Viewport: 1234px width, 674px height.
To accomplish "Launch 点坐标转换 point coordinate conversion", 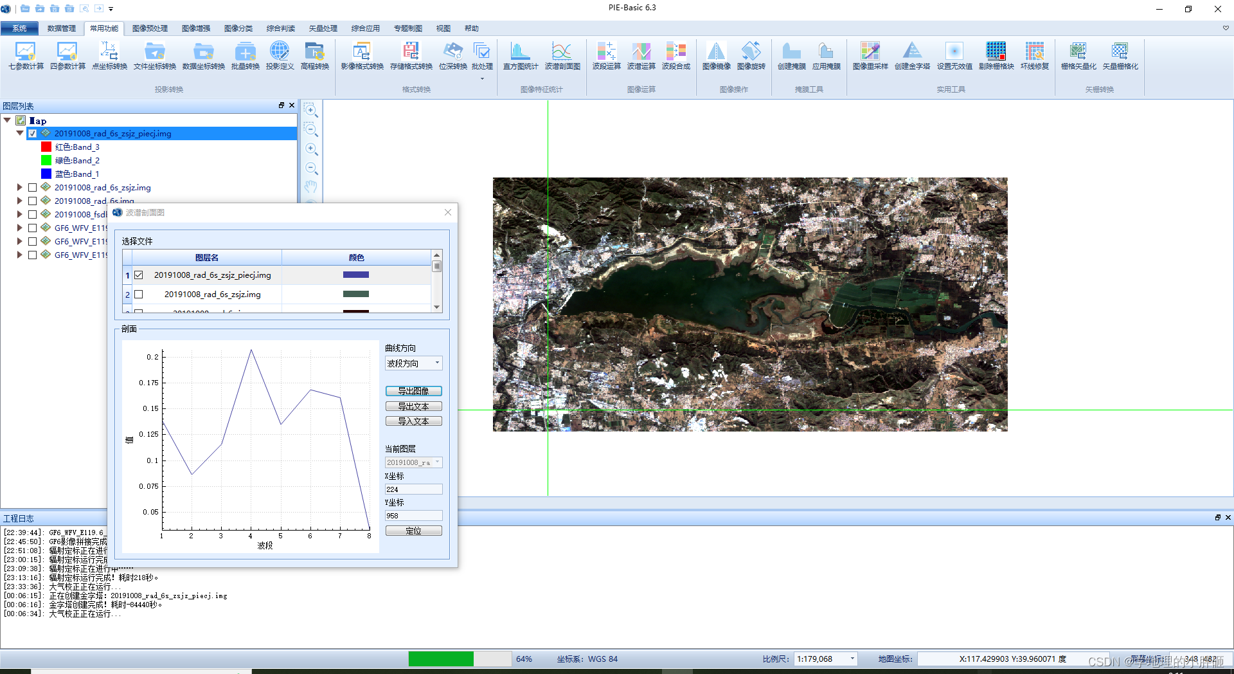I will pyautogui.click(x=109, y=55).
